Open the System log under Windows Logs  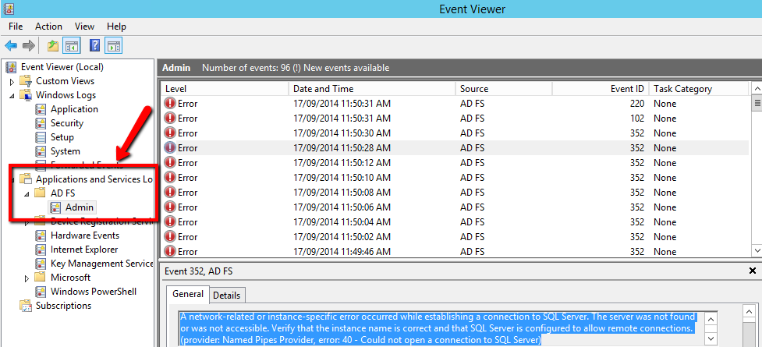pyautogui.click(x=65, y=151)
